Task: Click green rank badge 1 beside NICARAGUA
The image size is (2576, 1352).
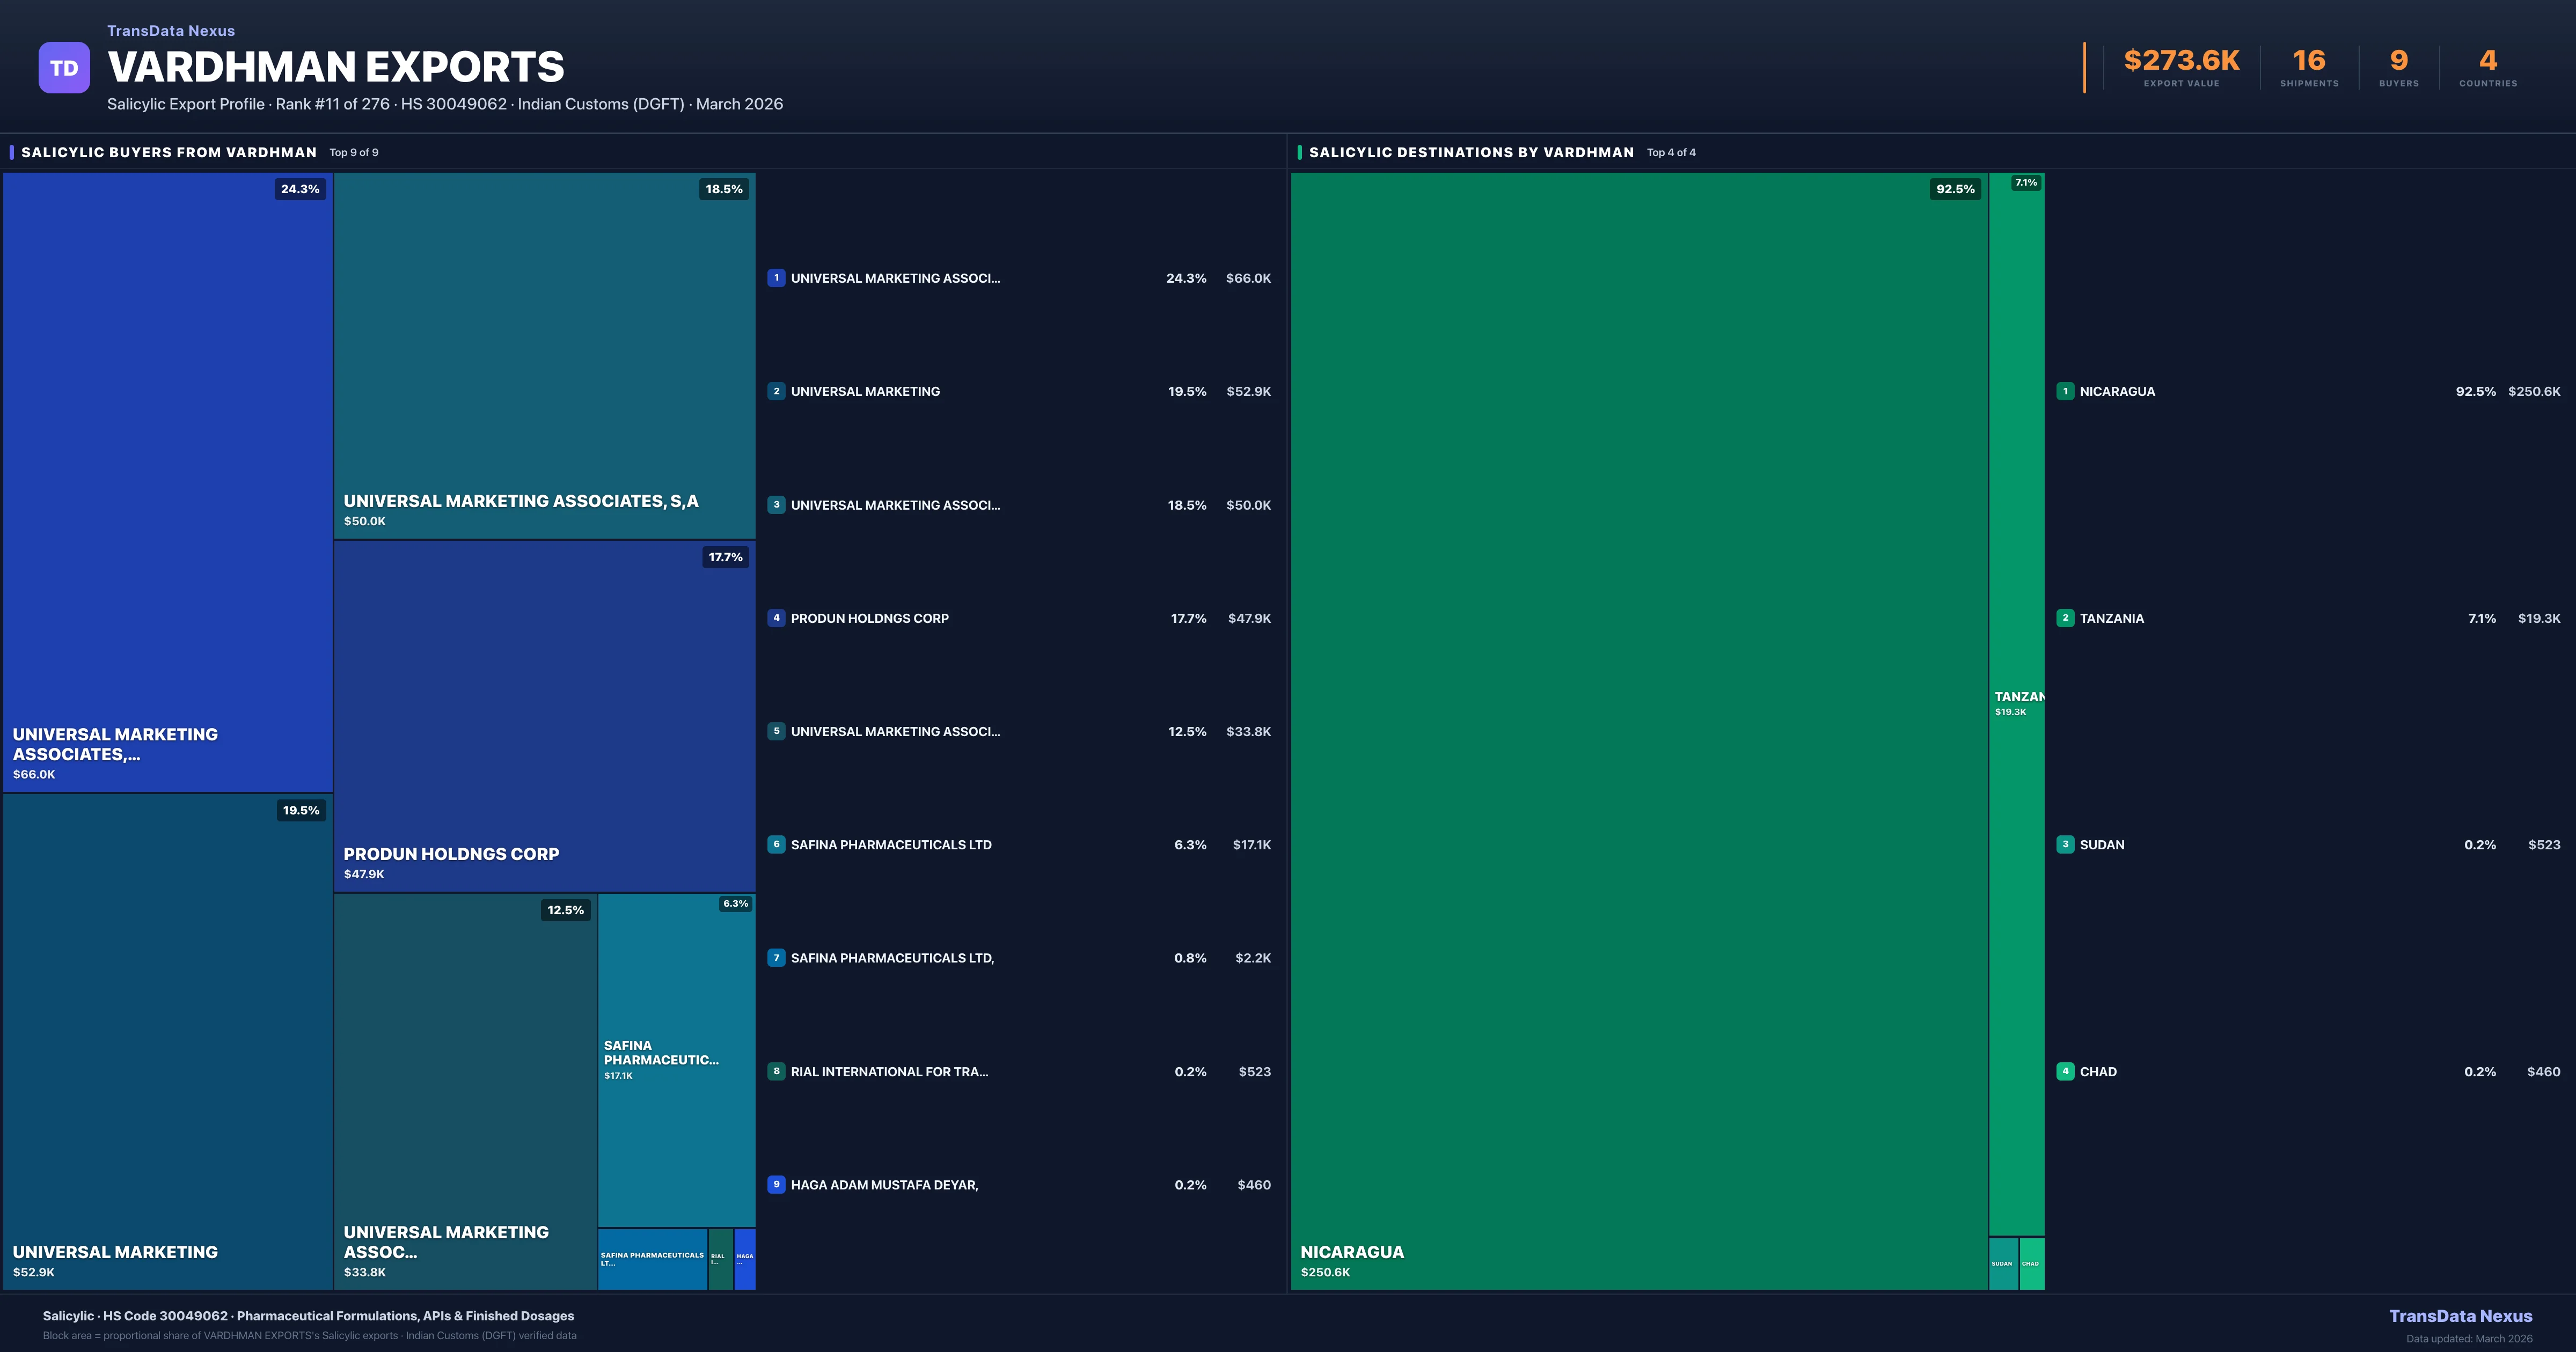Action: pos(2065,391)
